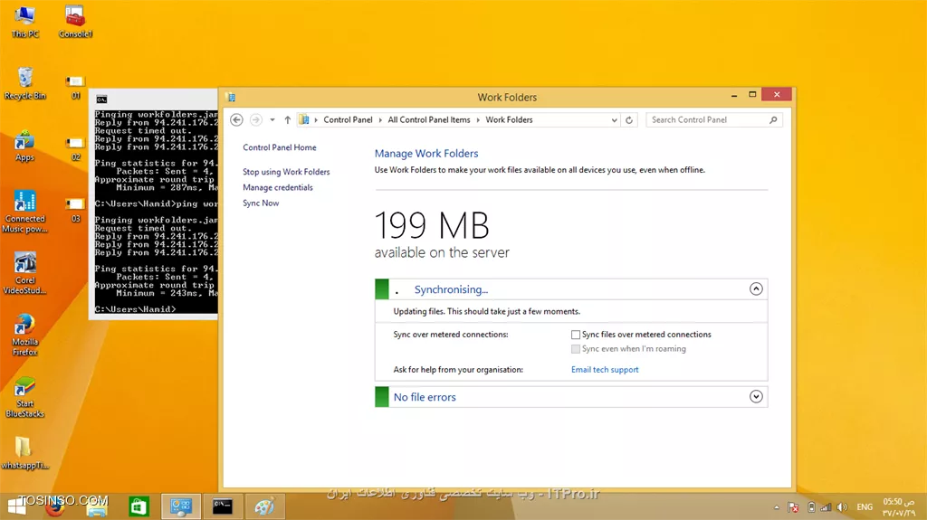Select Work Folders breadcrumb segment
The width and height of the screenshot is (927, 520).
click(509, 119)
